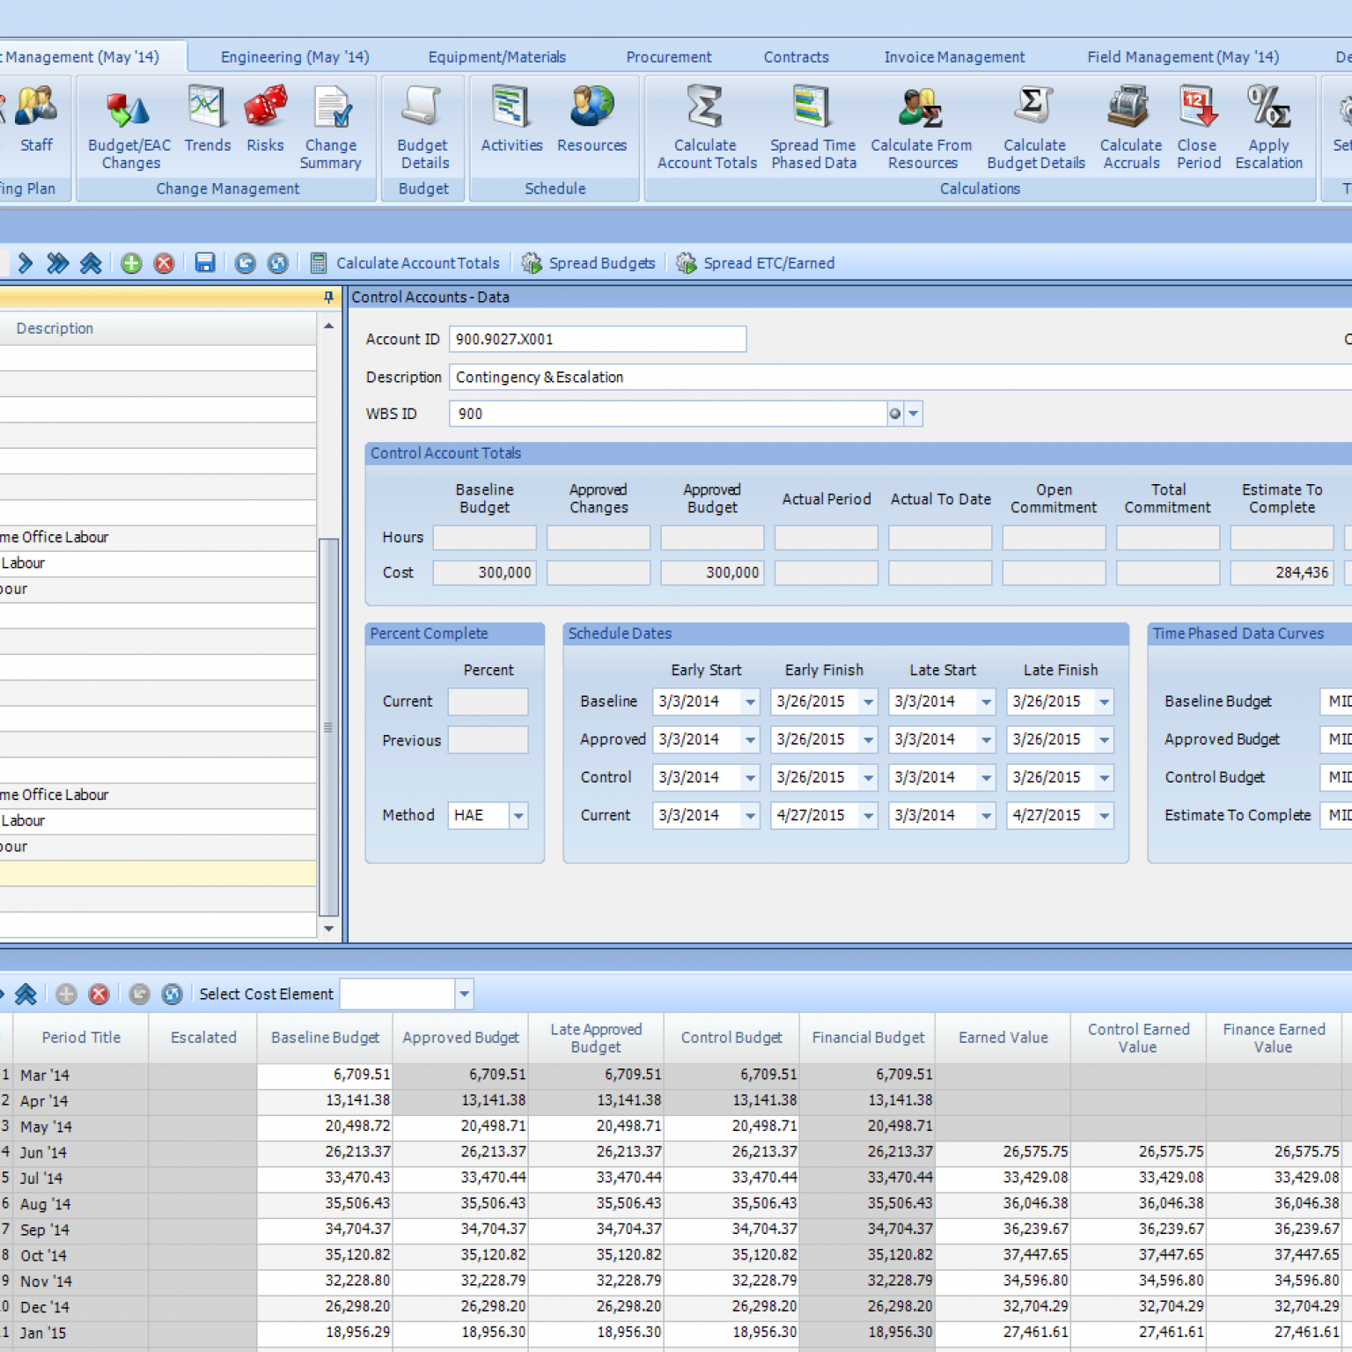This screenshot has width=1352, height=1352.
Task: Click Earned Value cell 37,447.65
Action: [1003, 1255]
